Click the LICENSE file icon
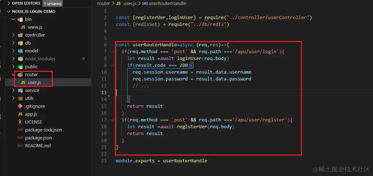Viewport: 373px width, 176px height. tap(20, 122)
